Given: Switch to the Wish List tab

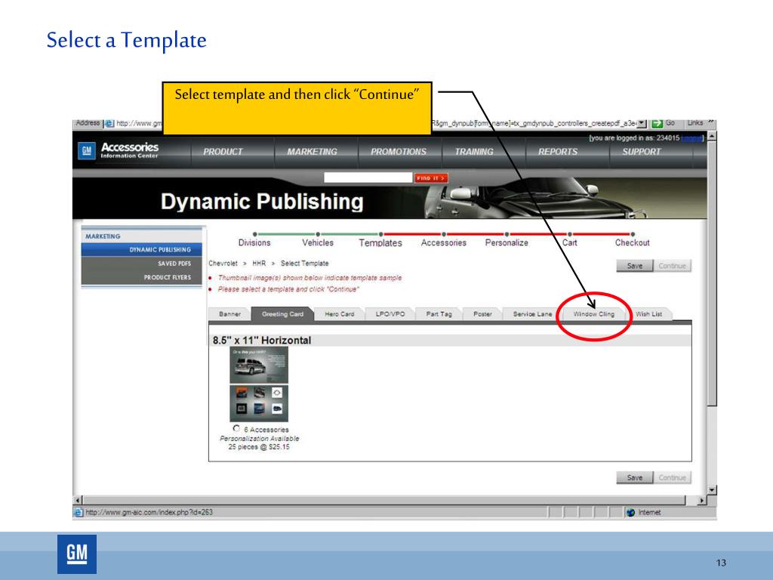Looking at the screenshot, I should 648,314.
